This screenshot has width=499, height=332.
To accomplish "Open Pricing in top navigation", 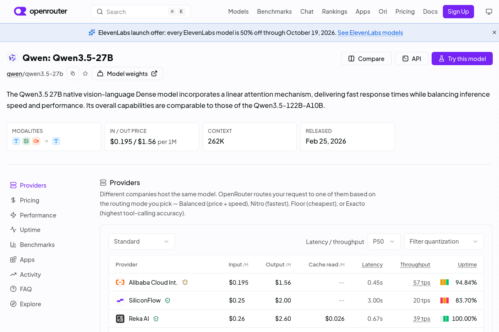I will (x=405, y=12).
